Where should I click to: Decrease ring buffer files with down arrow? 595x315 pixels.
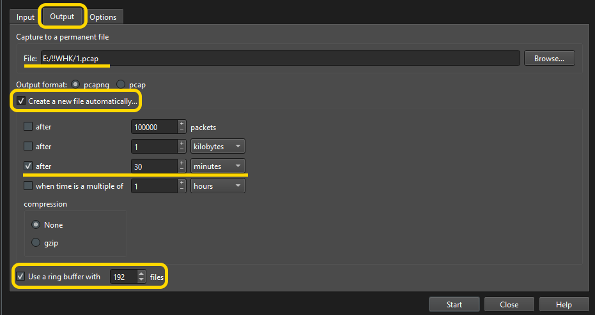[141, 280]
